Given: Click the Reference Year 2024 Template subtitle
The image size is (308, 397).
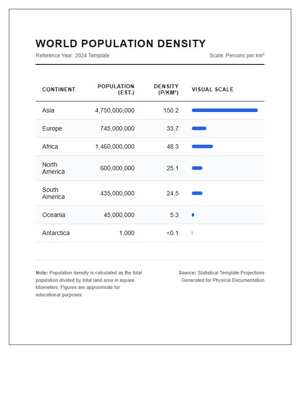Looking at the screenshot, I should pos(73,56).
